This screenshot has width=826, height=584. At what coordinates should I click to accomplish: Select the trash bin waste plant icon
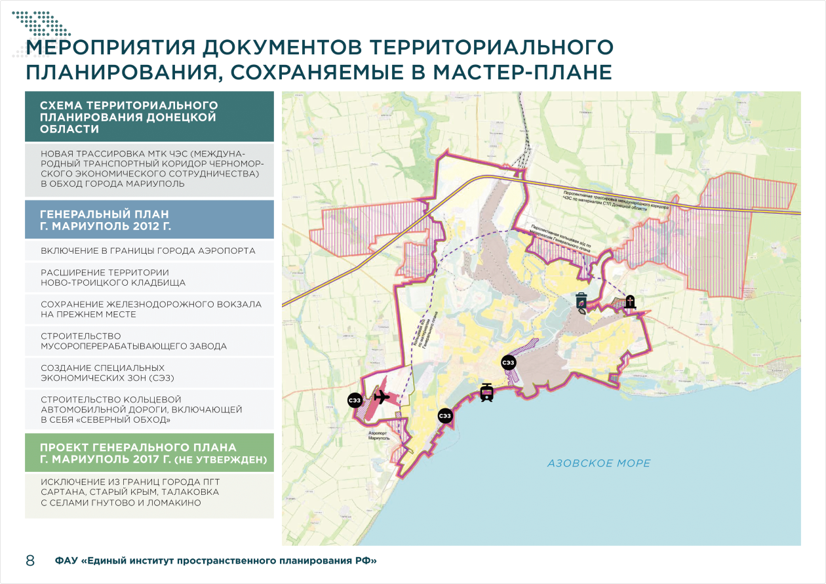tap(581, 301)
